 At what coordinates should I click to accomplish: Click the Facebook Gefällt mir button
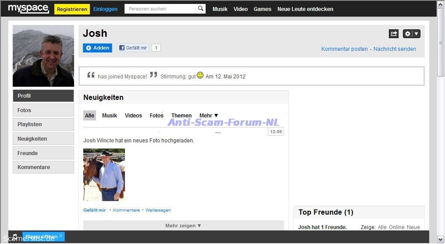point(133,48)
